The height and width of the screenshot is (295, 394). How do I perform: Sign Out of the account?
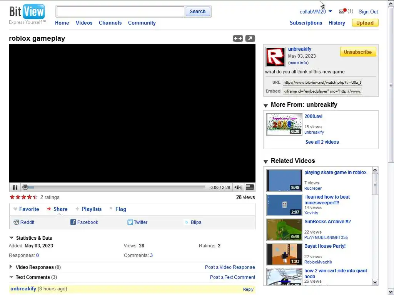click(368, 12)
